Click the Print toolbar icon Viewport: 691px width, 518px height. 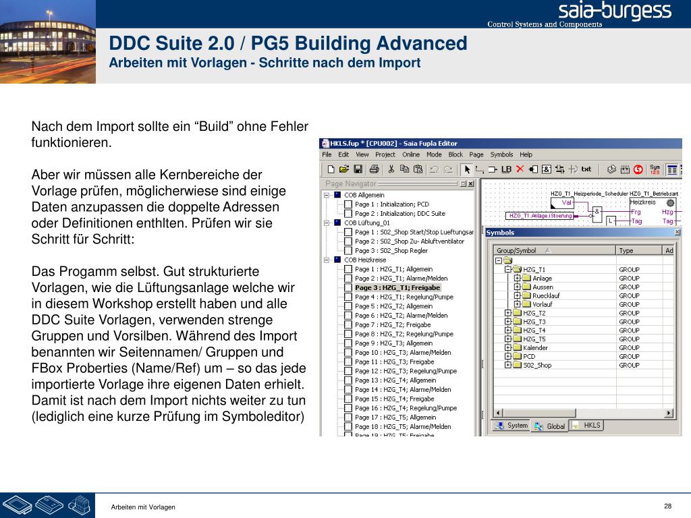click(x=374, y=169)
